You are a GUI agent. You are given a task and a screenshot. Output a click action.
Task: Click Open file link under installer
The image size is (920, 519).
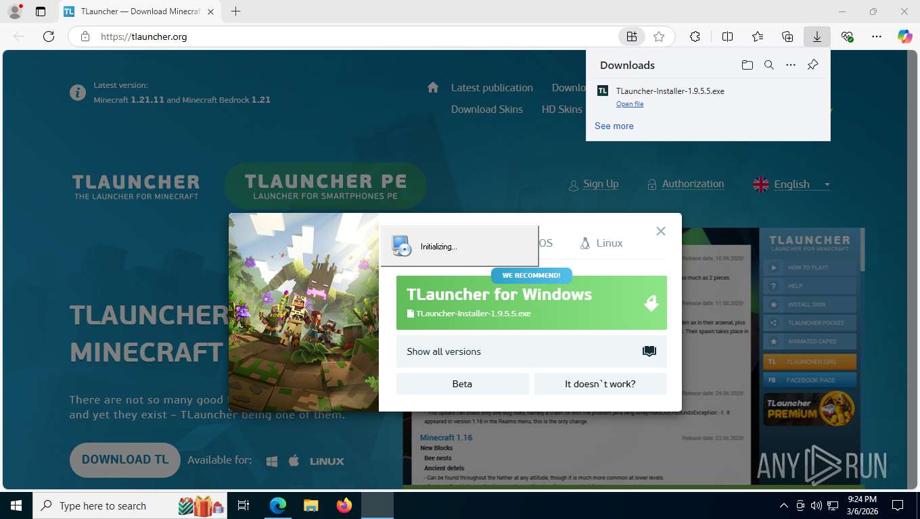(630, 104)
